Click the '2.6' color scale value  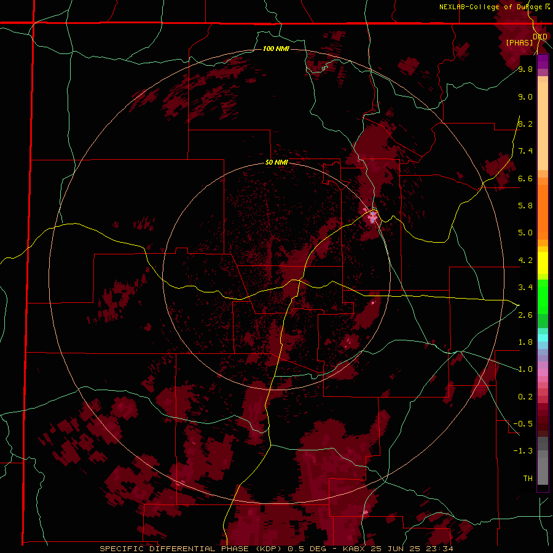525,315
